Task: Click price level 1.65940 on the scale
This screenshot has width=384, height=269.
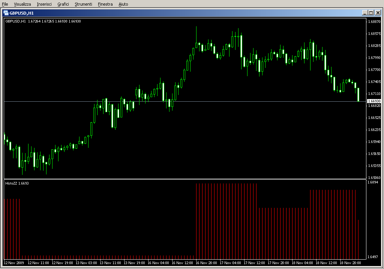Action: pos(375,141)
